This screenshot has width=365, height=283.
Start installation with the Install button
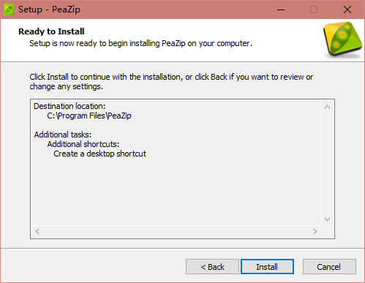(x=267, y=267)
